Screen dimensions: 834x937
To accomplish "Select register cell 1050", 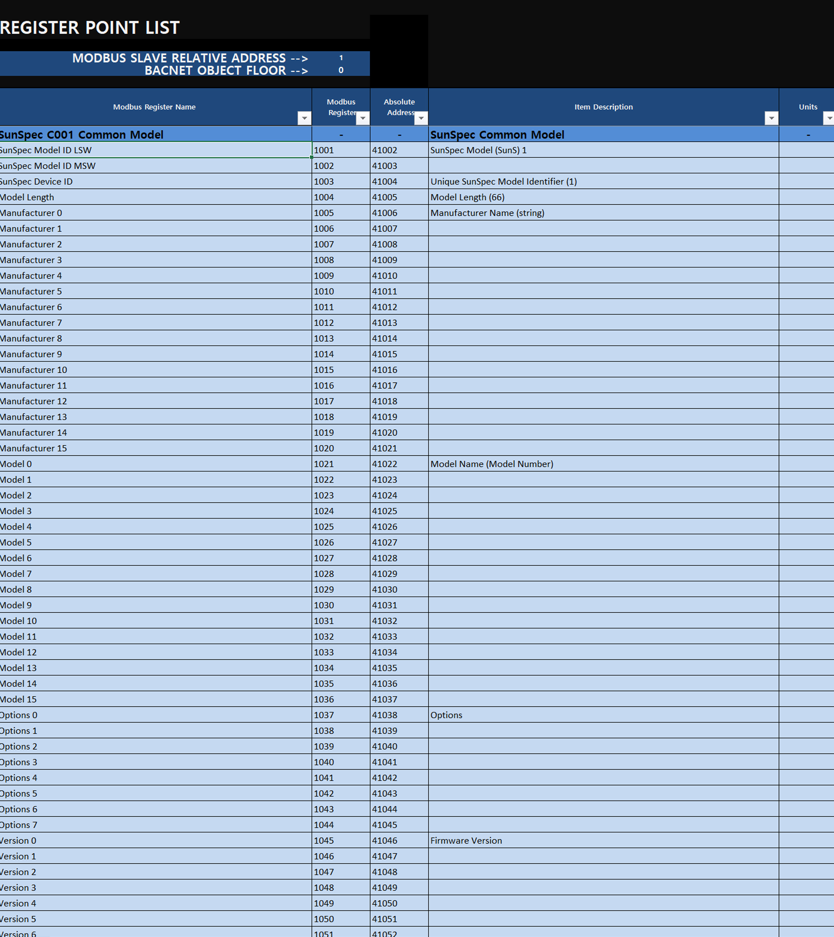I will 341,919.
